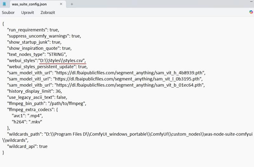Click the Notepad app icon in title bar
254x167 pixels.
pos(4,4)
